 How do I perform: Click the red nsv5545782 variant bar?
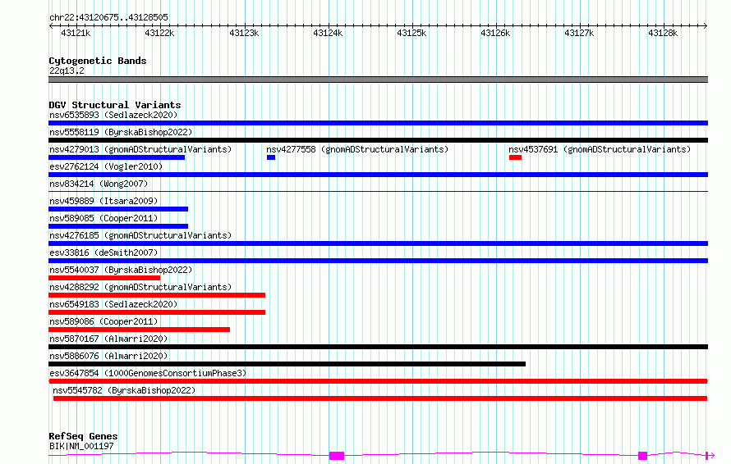pos(380,398)
